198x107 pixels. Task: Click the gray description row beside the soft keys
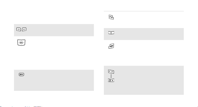click(x=54, y=30)
